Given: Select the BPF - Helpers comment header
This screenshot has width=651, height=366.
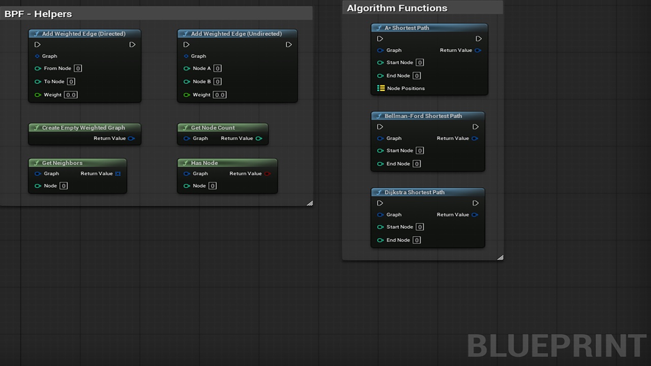Looking at the screenshot, I should [156, 14].
